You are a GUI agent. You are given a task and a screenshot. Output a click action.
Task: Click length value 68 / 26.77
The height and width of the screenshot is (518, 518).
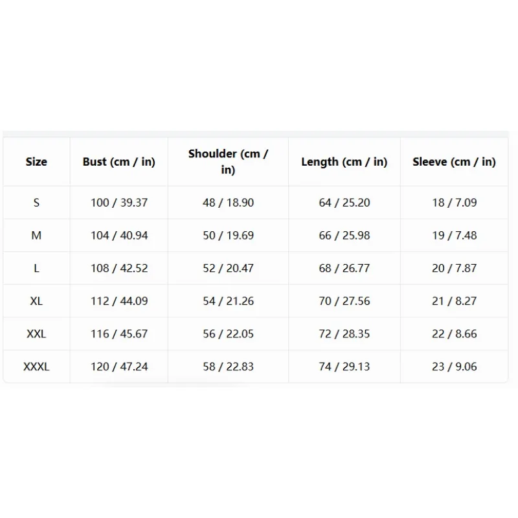pos(344,268)
